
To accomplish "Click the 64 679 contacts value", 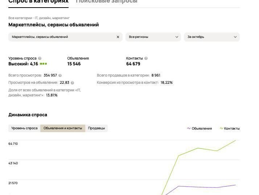I will pyautogui.click(x=133, y=64).
